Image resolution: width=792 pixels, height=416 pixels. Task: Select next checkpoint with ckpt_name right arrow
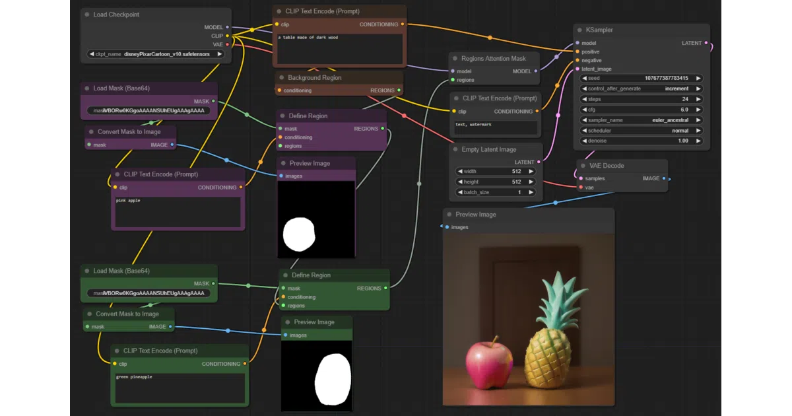(x=219, y=54)
